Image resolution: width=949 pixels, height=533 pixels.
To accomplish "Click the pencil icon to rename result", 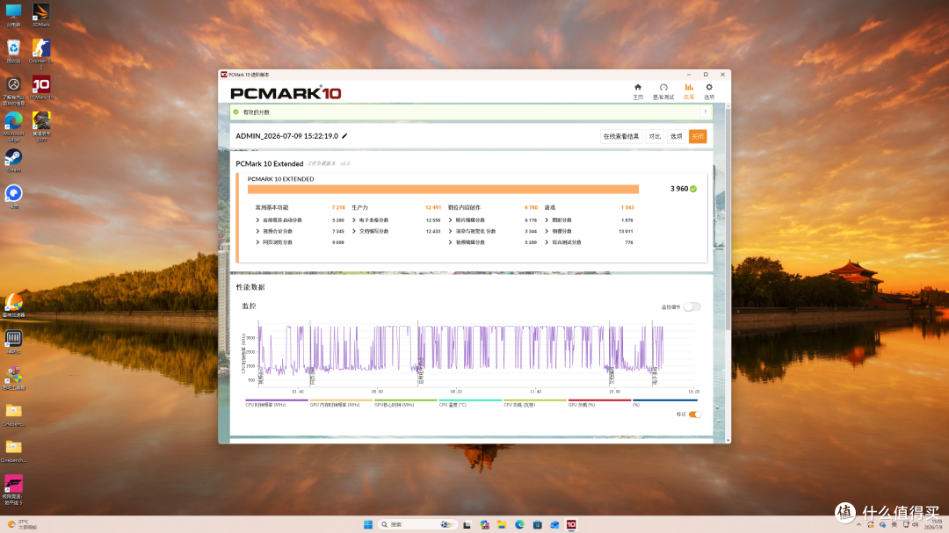I will click(x=344, y=136).
